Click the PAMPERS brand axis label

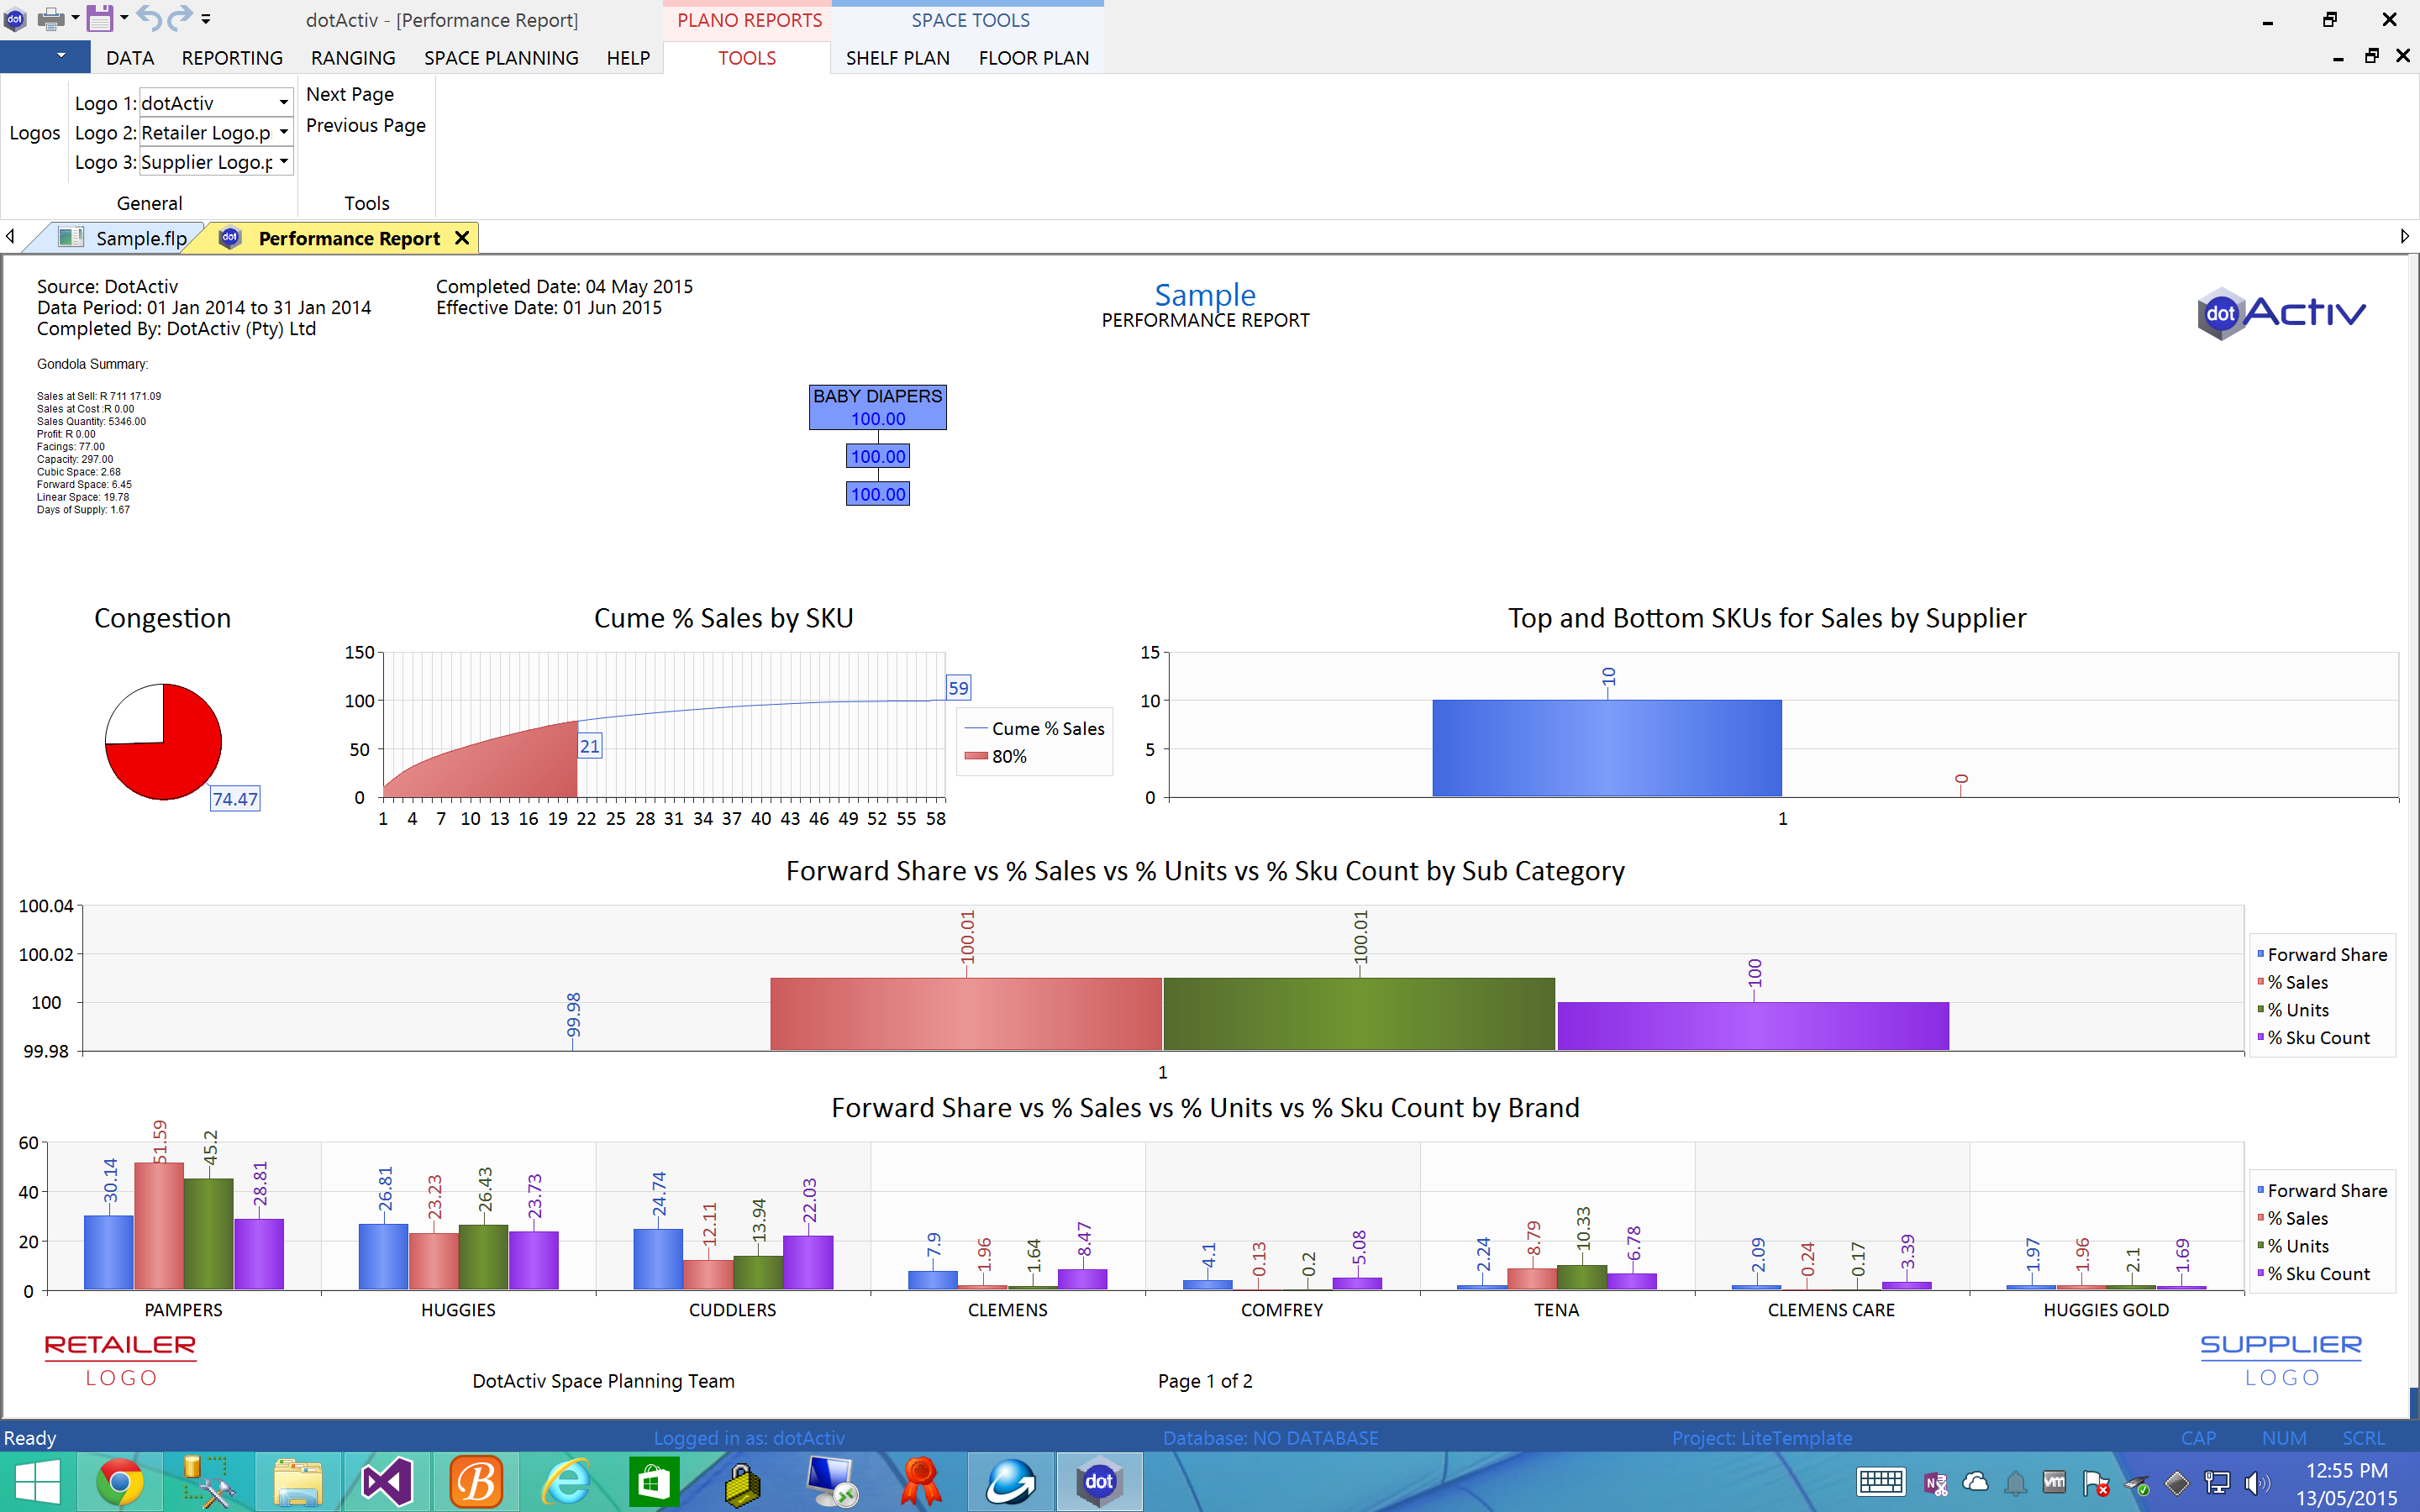[x=183, y=1310]
